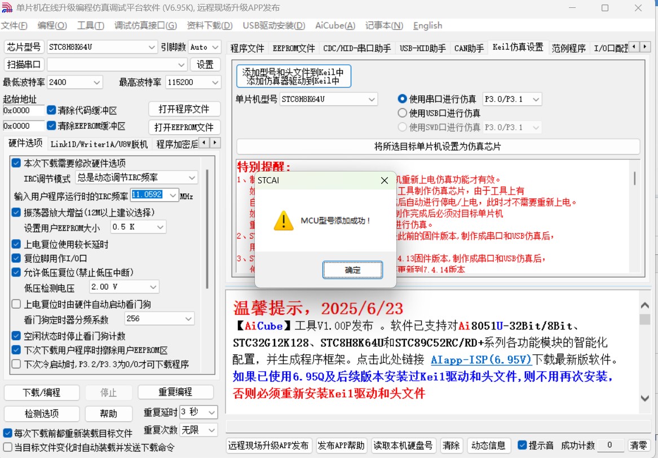Switch to 范例程序 tab

tap(568, 49)
